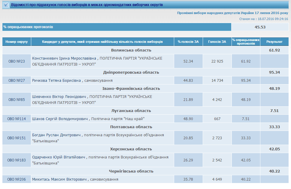Image resolution: width=291 pixels, height=189 pixels.
Task: Open district link ОВО №27
Action: (17, 81)
